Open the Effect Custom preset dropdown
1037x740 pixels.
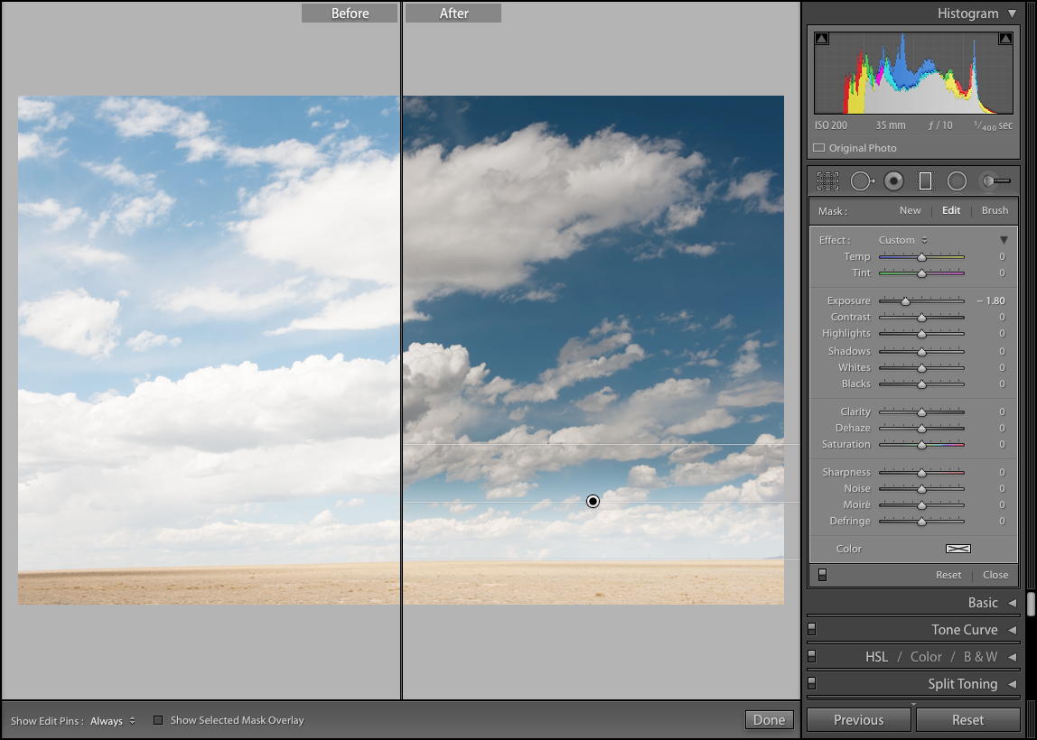click(902, 240)
